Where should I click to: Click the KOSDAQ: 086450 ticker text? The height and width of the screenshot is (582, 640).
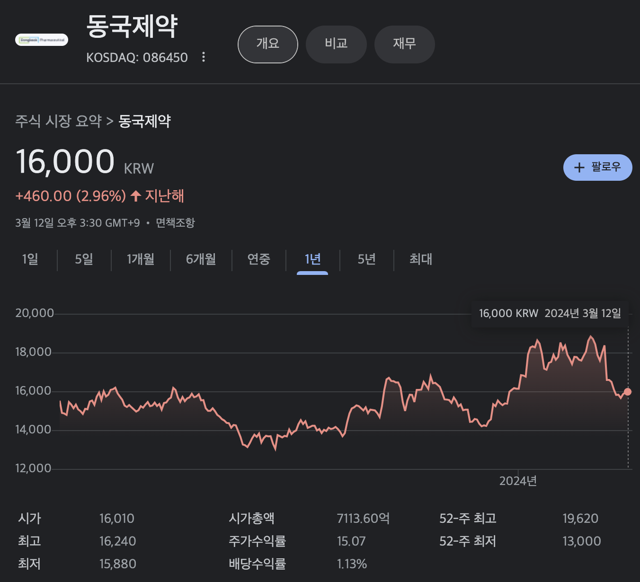click(137, 58)
